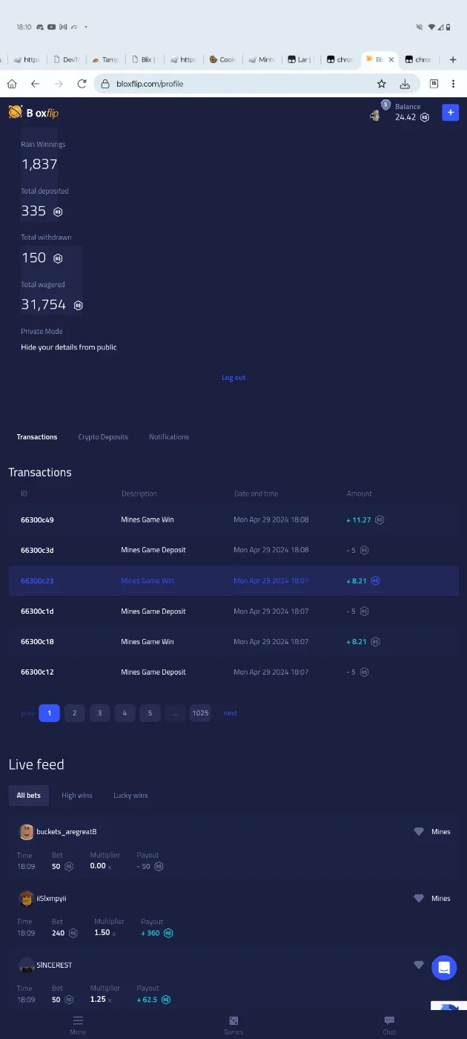Open the Crypto Deposits tab

pos(103,437)
